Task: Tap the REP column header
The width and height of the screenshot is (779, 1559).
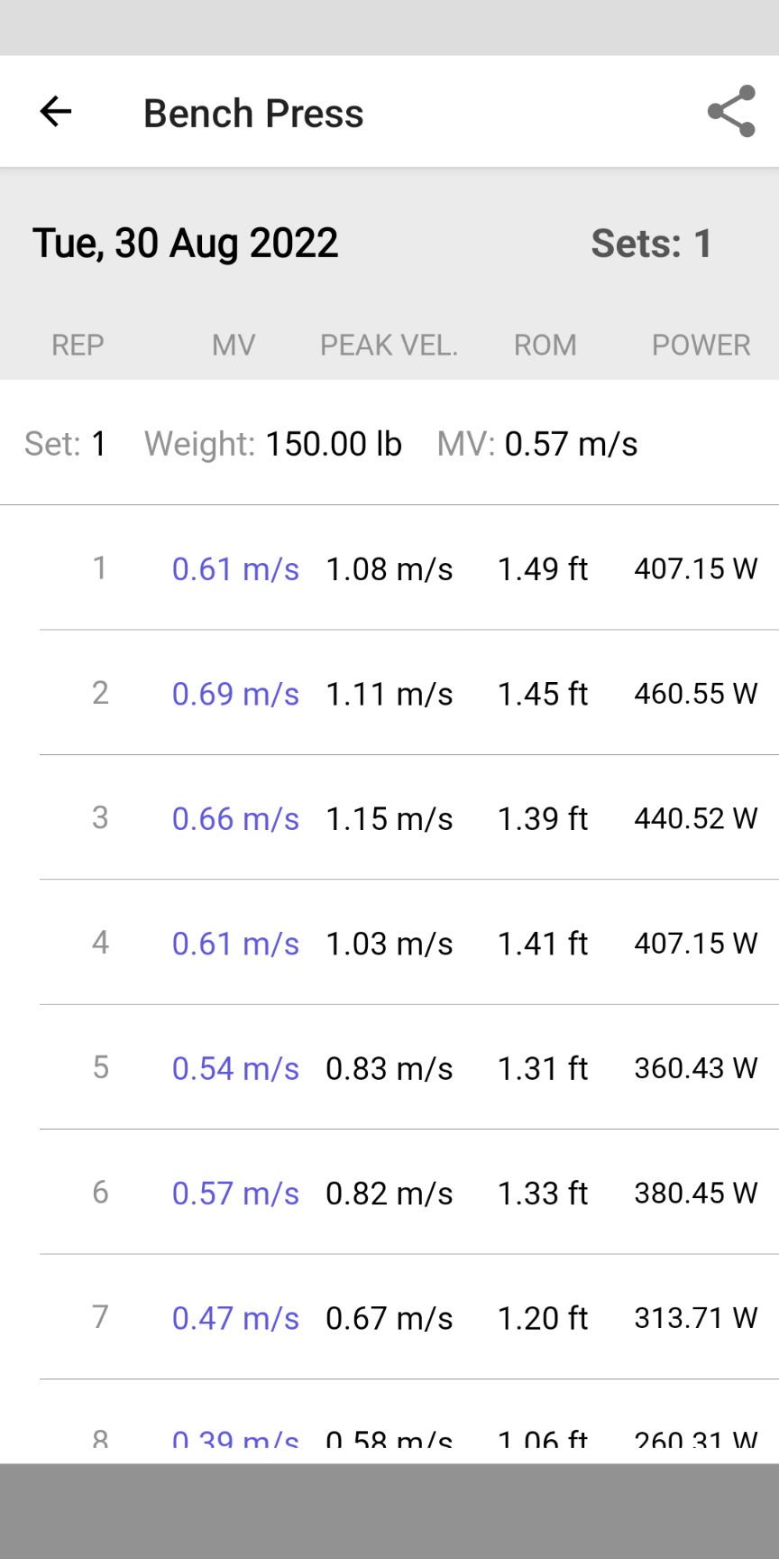Action: coord(78,345)
